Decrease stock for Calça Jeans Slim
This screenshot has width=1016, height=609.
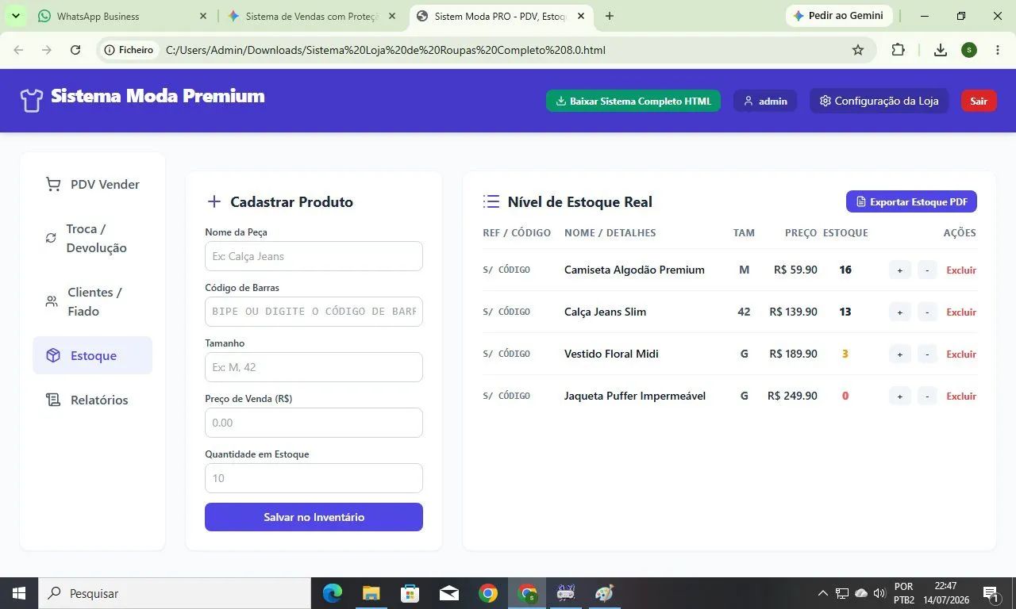pyautogui.click(x=927, y=312)
